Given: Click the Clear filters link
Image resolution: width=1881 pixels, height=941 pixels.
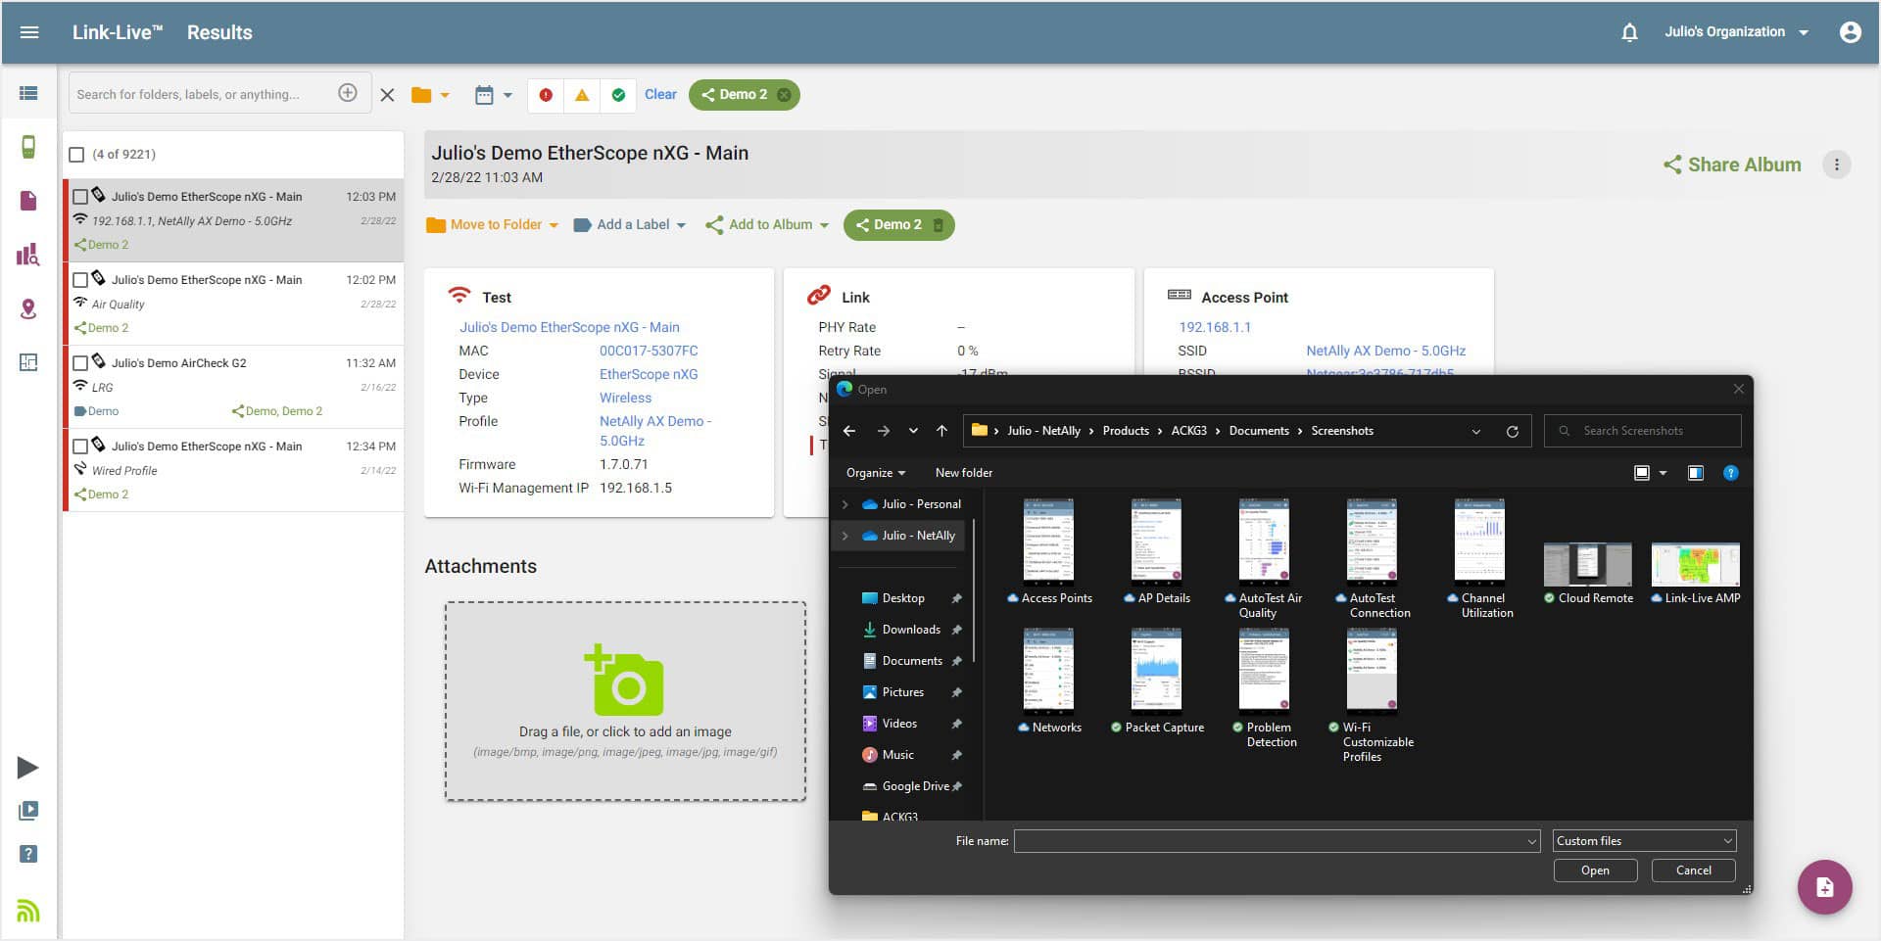Looking at the screenshot, I should coord(660,95).
